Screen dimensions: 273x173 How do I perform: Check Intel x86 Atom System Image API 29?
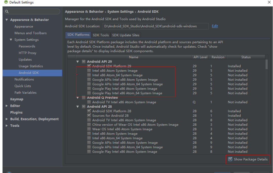point(89,70)
